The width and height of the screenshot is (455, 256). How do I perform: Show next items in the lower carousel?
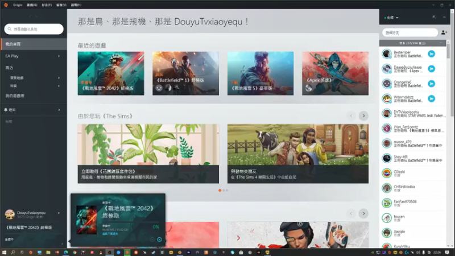(x=363, y=213)
